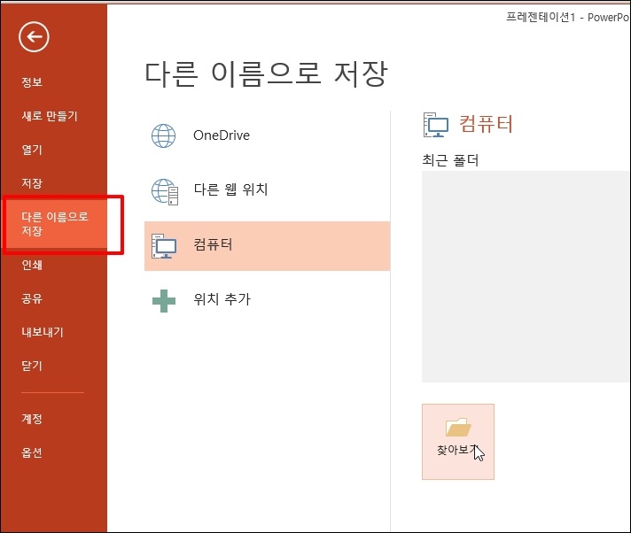This screenshot has height=533, width=631.
Task: Click the computer icon in 컴퓨터 row
Action: point(164,245)
